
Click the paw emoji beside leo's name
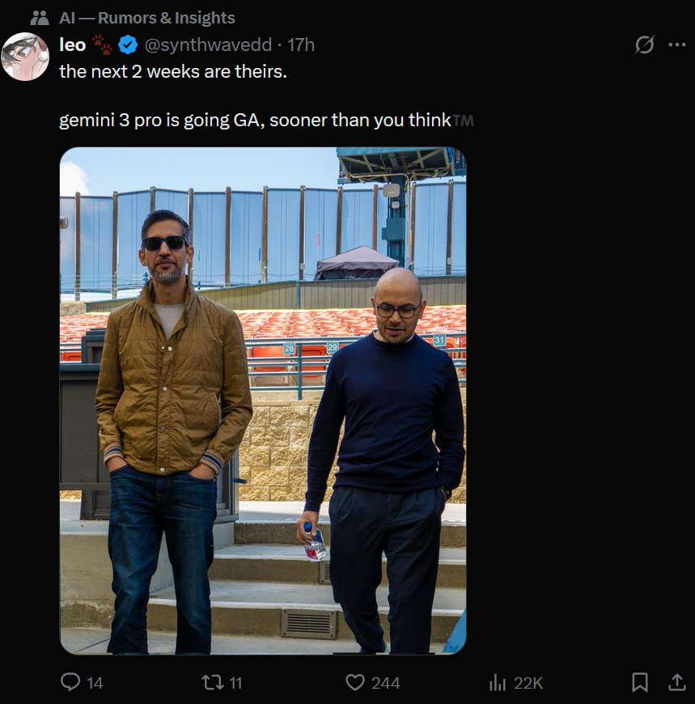point(104,45)
